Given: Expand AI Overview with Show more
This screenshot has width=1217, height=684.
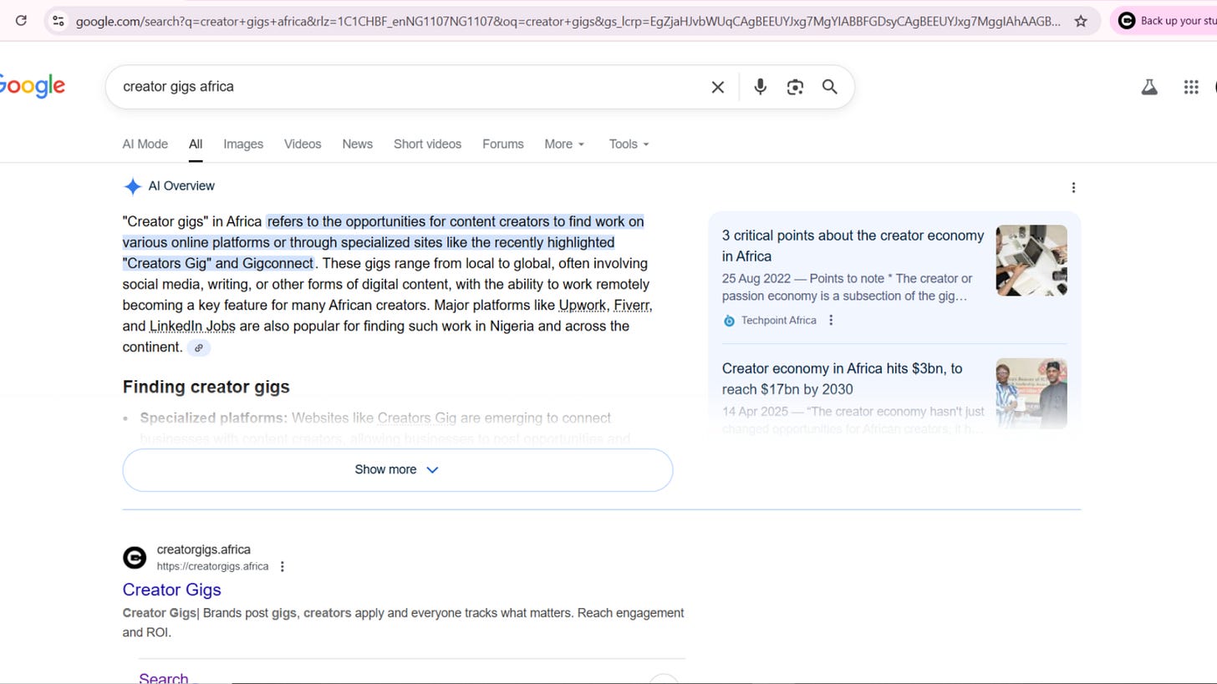Looking at the screenshot, I should pos(397,469).
